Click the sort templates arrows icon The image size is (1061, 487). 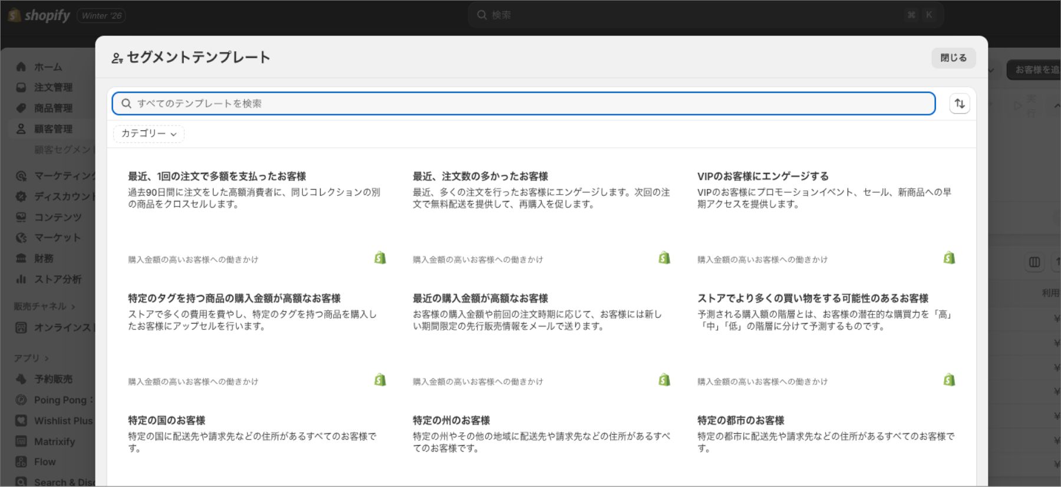pos(960,104)
